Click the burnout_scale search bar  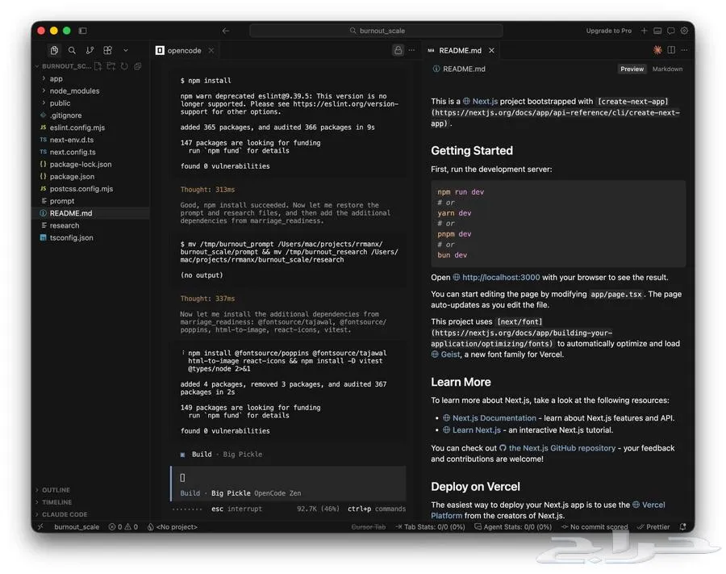(x=376, y=31)
